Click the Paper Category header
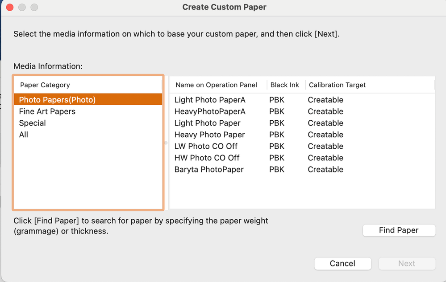The image size is (446, 282). tap(45, 85)
